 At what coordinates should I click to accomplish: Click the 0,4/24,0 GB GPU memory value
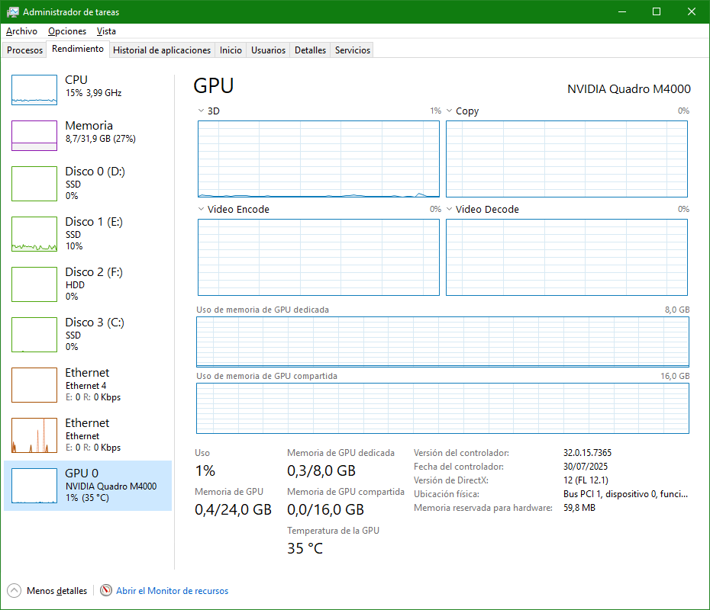(233, 509)
